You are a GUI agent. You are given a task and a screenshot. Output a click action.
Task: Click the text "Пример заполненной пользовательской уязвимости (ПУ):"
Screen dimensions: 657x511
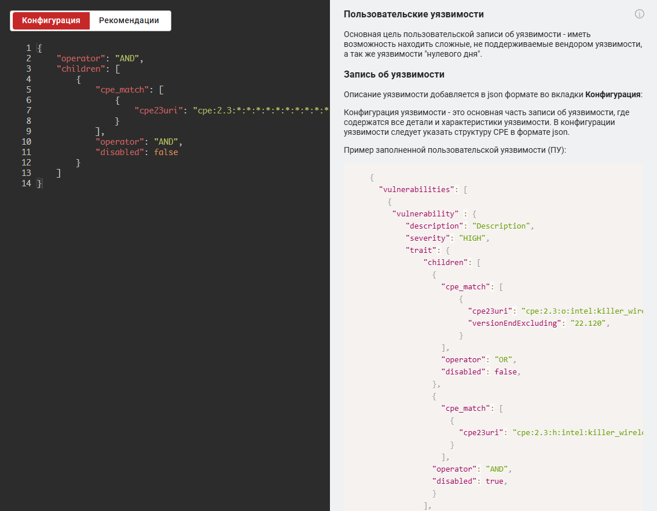(x=454, y=150)
